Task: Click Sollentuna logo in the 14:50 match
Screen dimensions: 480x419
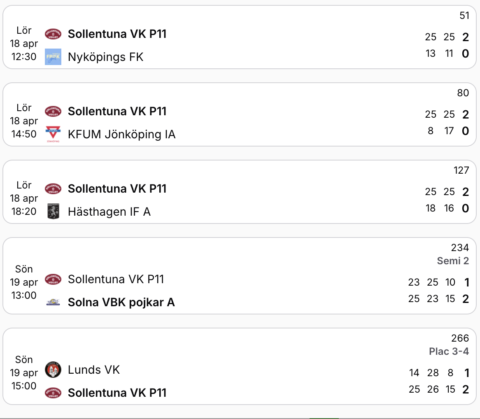Action: pyautogui.click(x=53, y=111)
